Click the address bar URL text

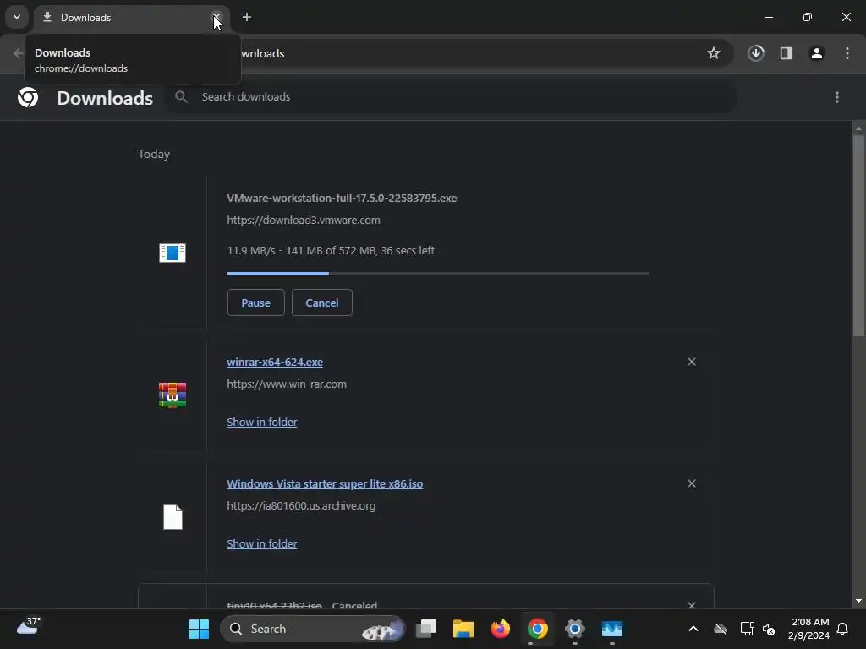263,53
